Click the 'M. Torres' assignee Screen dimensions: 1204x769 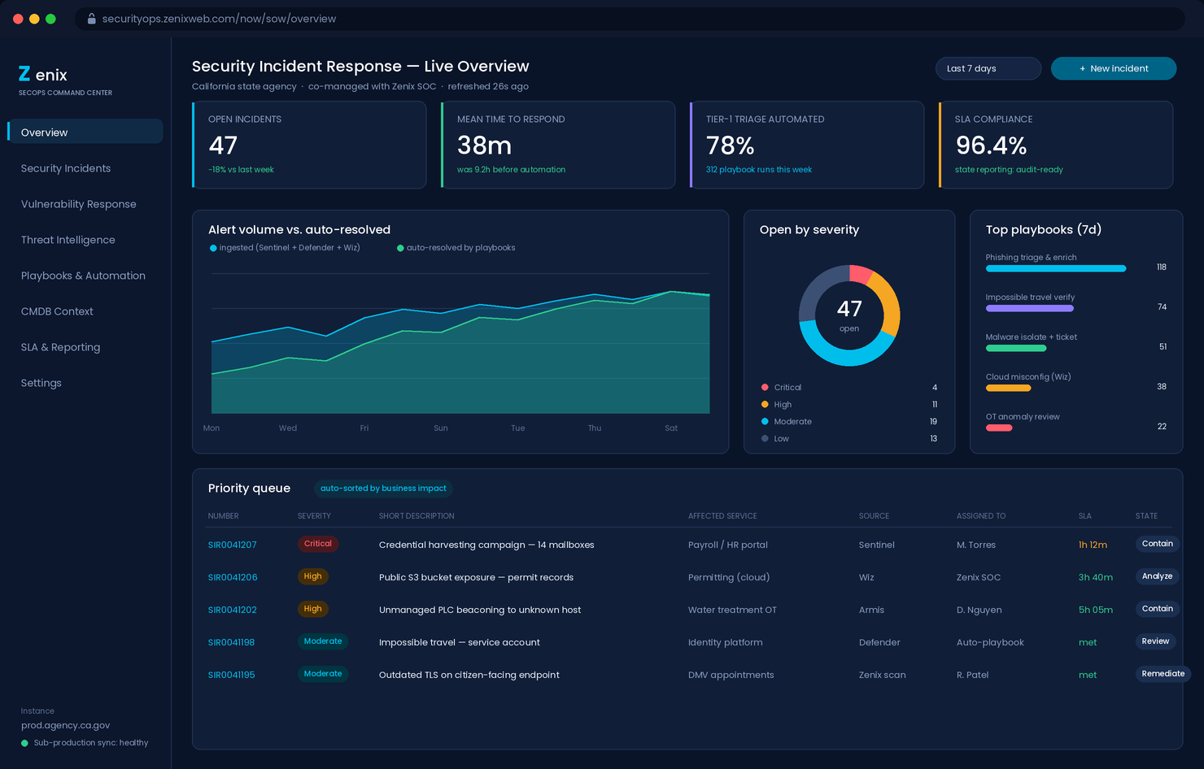[x=976, y=545]
